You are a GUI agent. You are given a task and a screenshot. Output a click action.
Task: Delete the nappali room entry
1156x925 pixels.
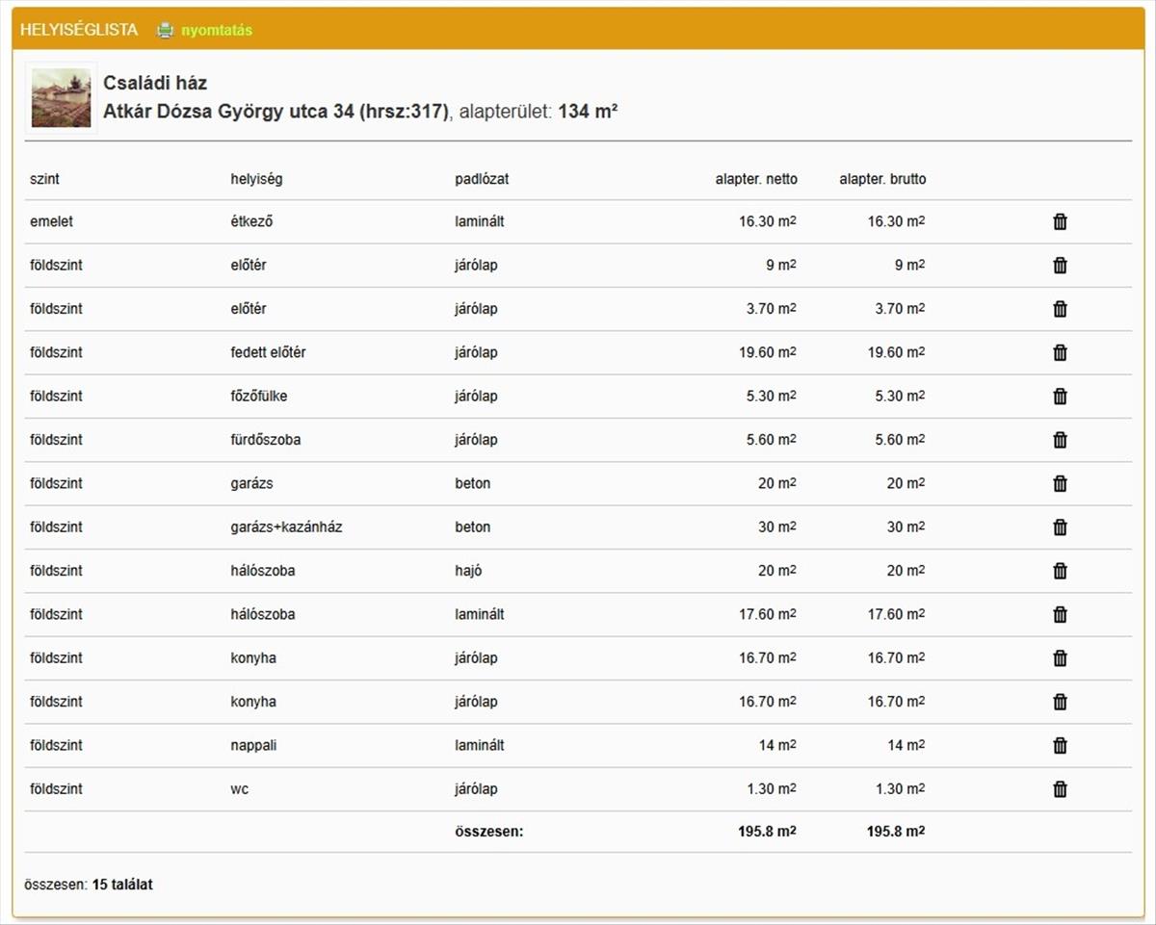point(1060,745)
